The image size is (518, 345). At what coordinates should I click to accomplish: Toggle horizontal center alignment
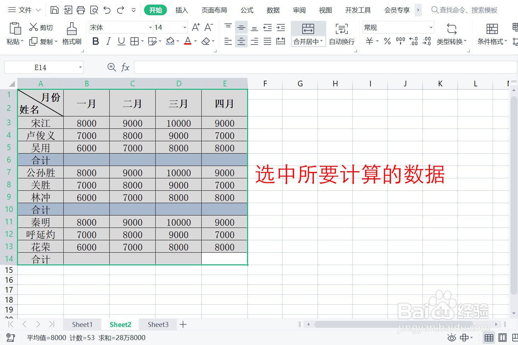[x=241, y=41]
